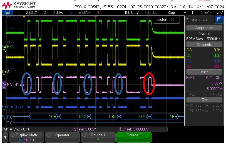Click the Scale: 5.00V/ field

pos(96,129)
